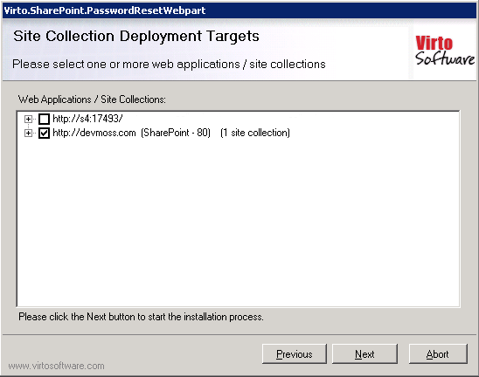Select the http://devmoss.com (SharePoint - 80) row

171,133
